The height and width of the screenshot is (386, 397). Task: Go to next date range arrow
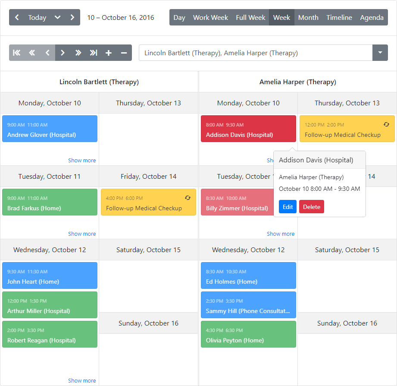click(72, 18)
